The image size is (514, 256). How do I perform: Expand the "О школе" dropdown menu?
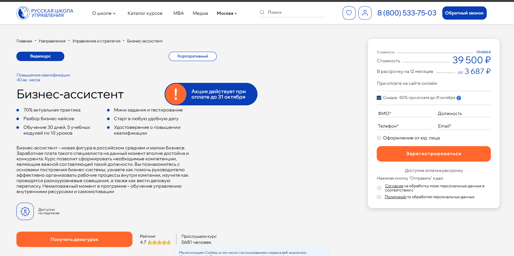[x=104, y=13]
